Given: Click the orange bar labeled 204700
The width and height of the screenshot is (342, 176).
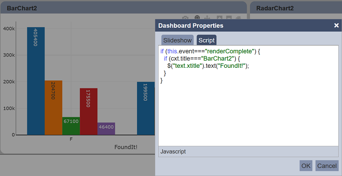Looking at the screenshot, I should coord(53,108).
